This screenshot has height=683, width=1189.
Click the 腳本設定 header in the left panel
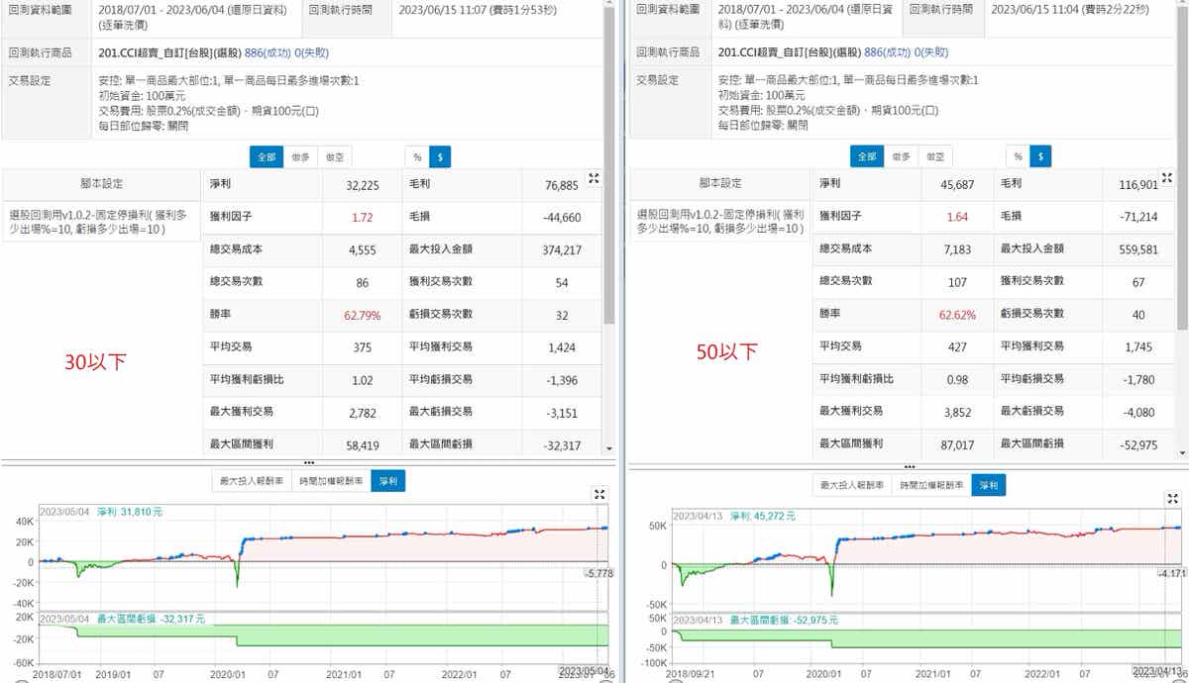point(101,184)
